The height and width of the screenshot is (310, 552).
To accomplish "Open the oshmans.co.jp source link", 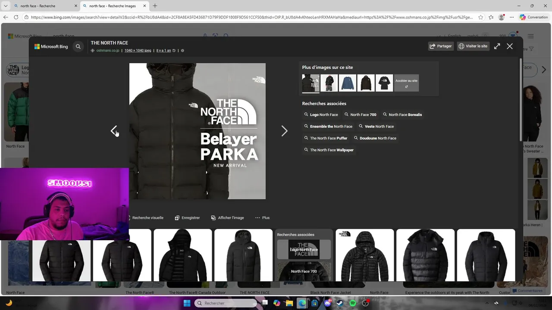I will pyautogui.click(x=107, y=50).
